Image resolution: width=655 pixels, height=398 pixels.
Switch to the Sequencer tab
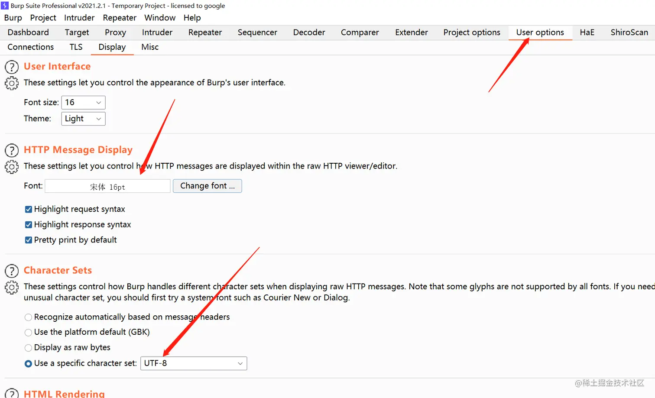click(x=257, y=32)
